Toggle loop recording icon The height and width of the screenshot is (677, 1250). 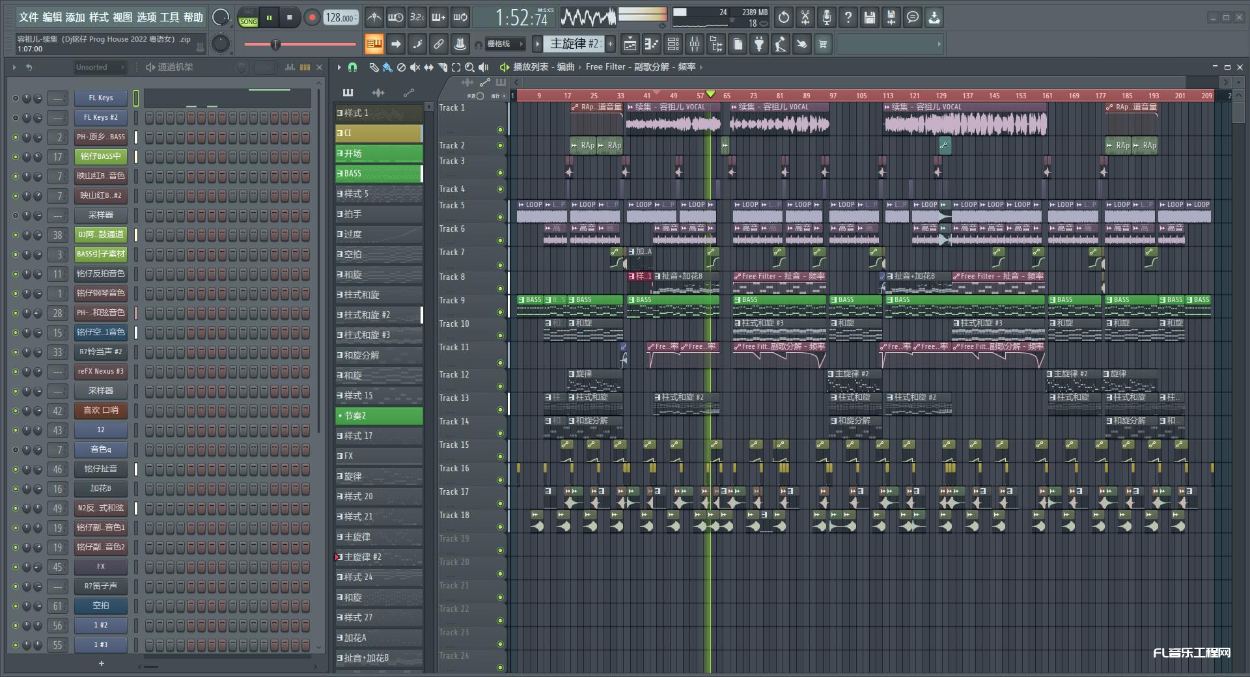tap(460, 18)
